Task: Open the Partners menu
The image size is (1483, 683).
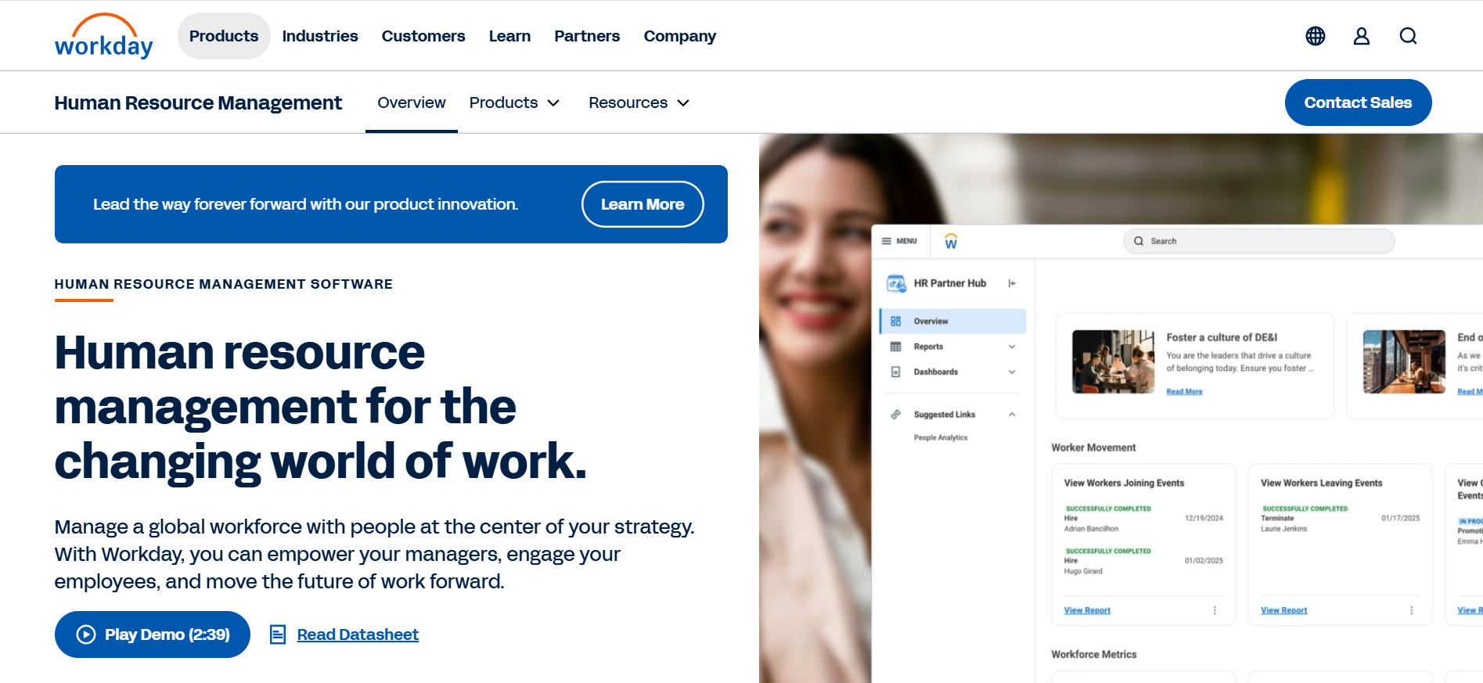Action: [587, 36]
